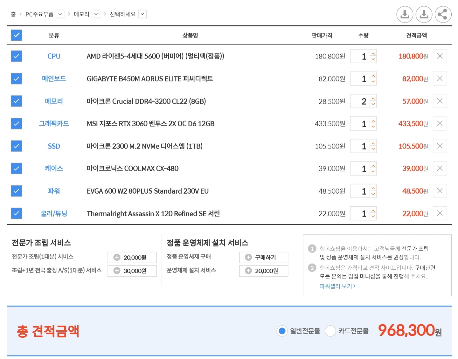Open the SSD category link
The image size is (458, 359).
[x=54, y=146]
